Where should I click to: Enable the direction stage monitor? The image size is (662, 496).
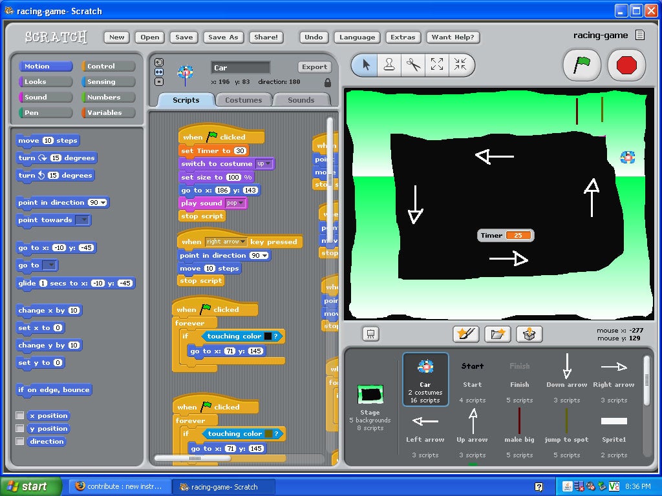click(x=21, y=441)
